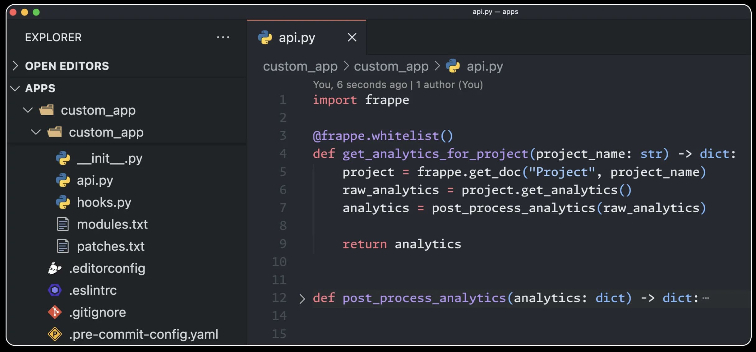756x352 pixels.
Task: Select the nested custom_app folder row
Action: tap(126, 132)
